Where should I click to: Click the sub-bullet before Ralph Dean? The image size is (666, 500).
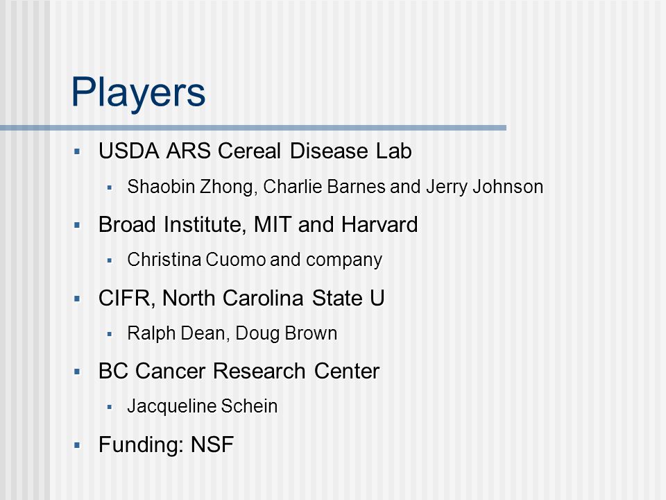(110, 334)
